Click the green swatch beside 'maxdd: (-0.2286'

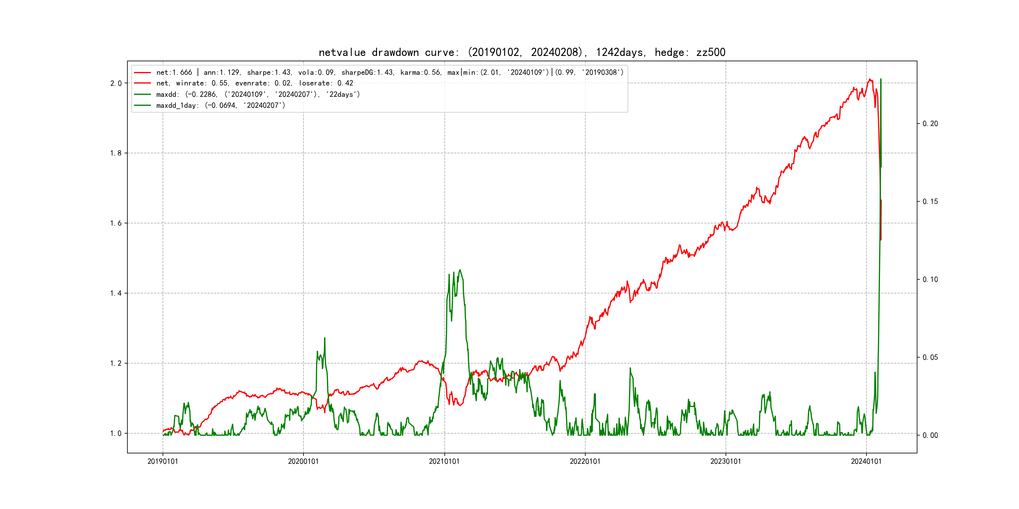tap(142, 94)
